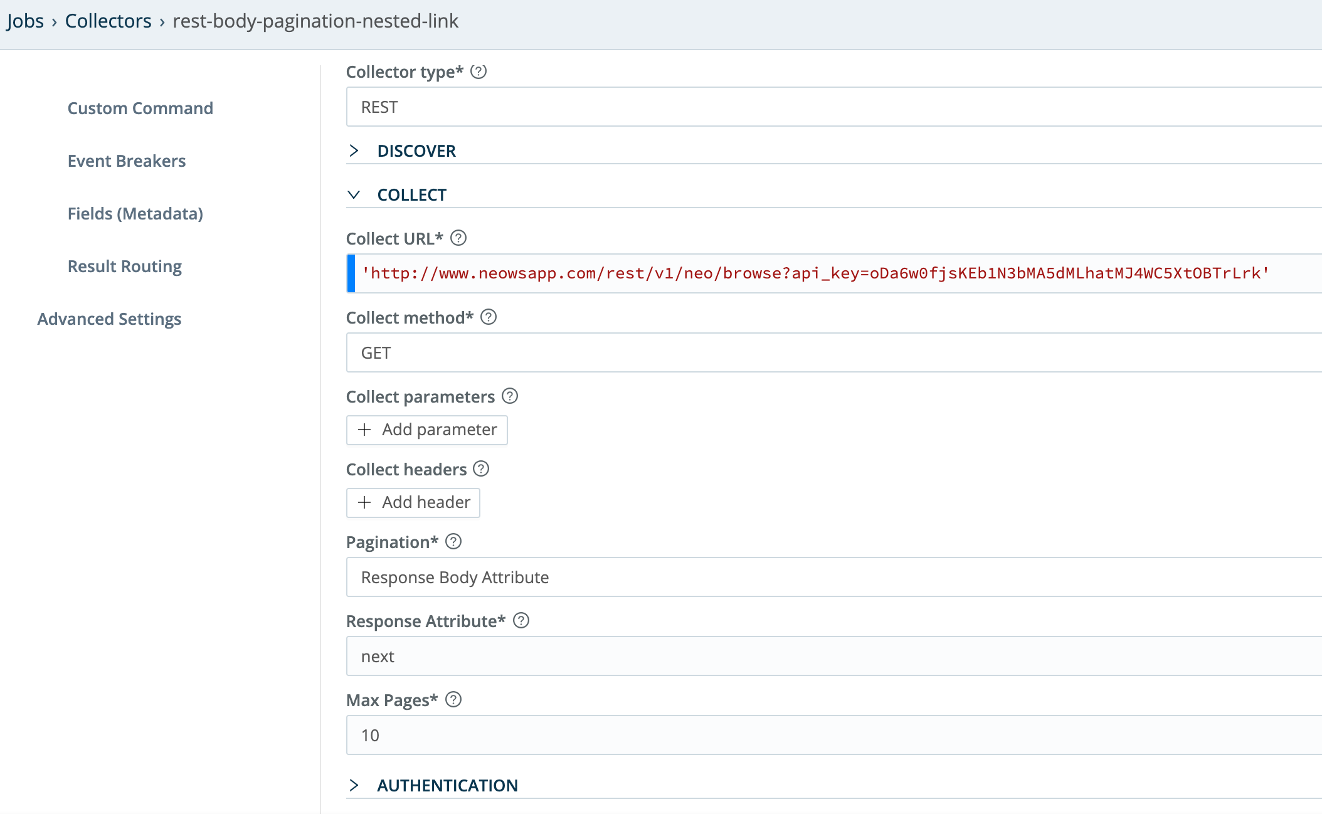
Task: Click the Max Pages help icon
Action: click(453, 700)
